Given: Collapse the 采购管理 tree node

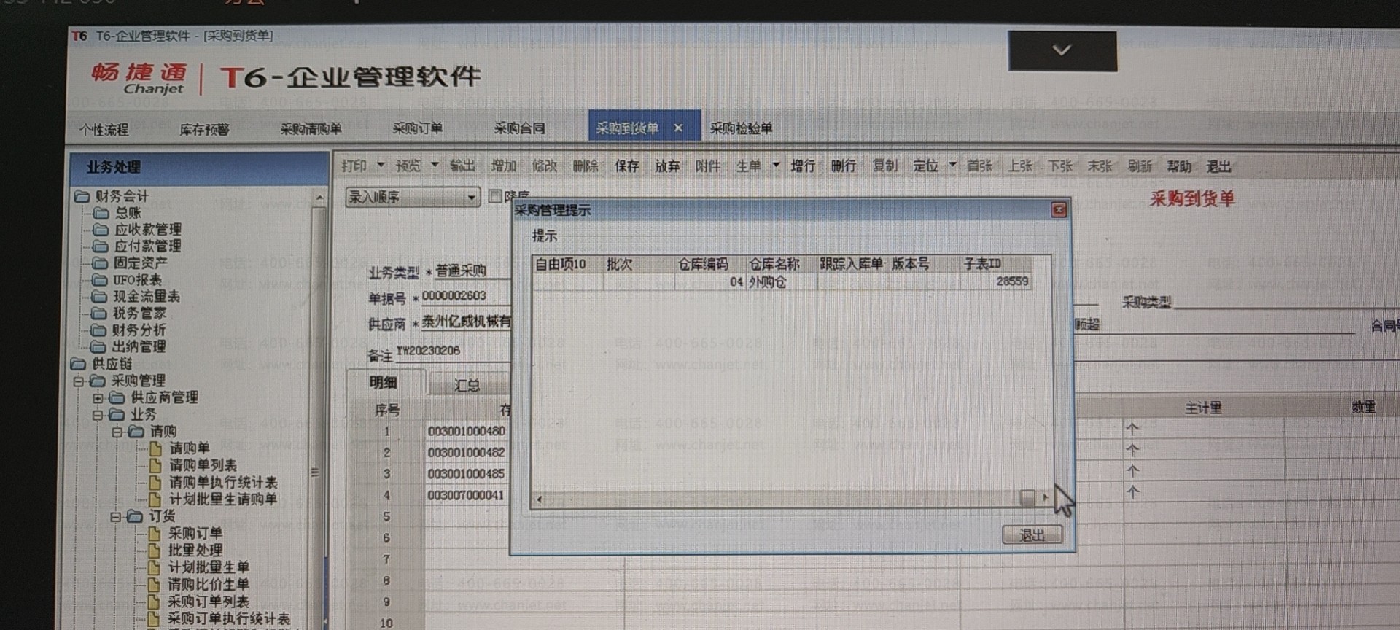Looking at the screenshot, I should click(x=79, y=381).
